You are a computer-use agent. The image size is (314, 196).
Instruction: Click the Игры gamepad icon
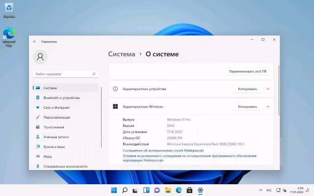pyautogui.click(x=38, y=156)
